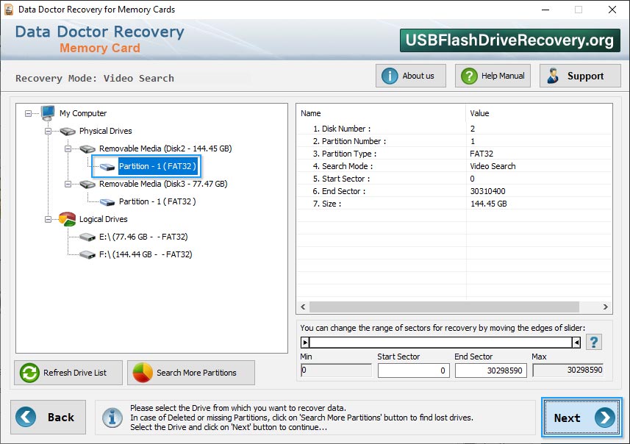Click the sector range slider track
The height and width of the screenshot is (444, 630).
pyautogui.click(x=441, y=343)
